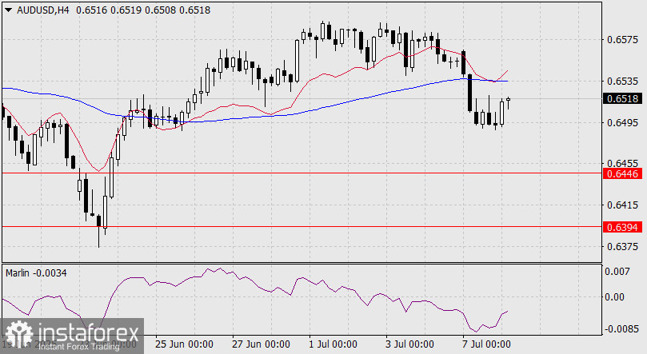Select the 0.6415 price axis value
Screen dimensions: 647x354
coord(622,205)
